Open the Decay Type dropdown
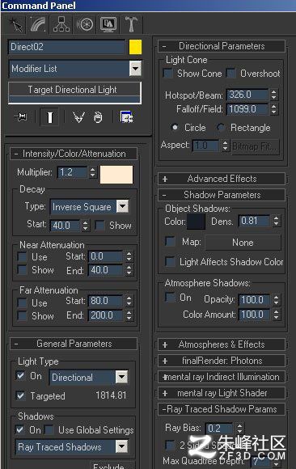 pos(122,206)
